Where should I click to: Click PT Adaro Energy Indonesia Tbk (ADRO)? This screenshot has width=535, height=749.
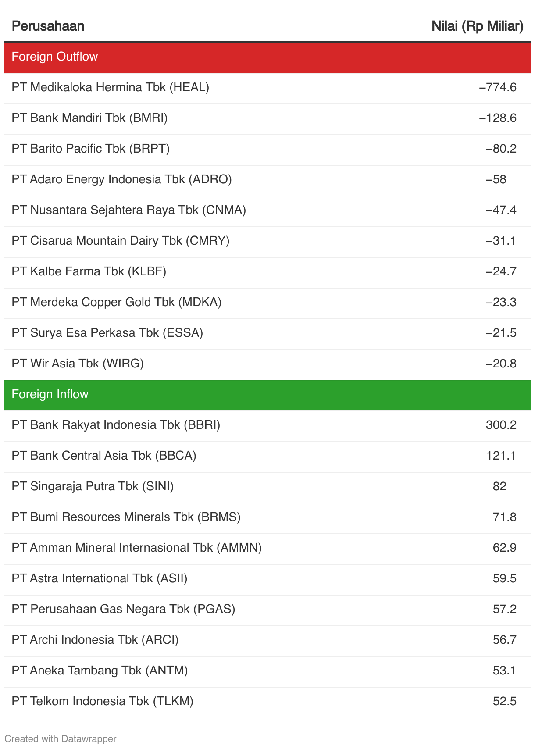121,179
